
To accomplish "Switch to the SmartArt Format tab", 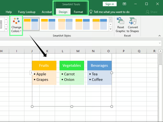I will pos(78,12).
